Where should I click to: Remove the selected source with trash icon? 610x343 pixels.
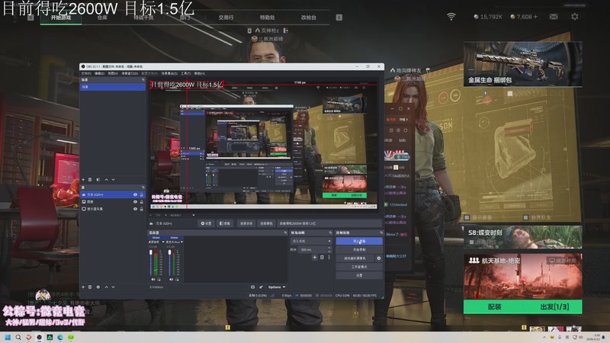[x=90, y=287]
